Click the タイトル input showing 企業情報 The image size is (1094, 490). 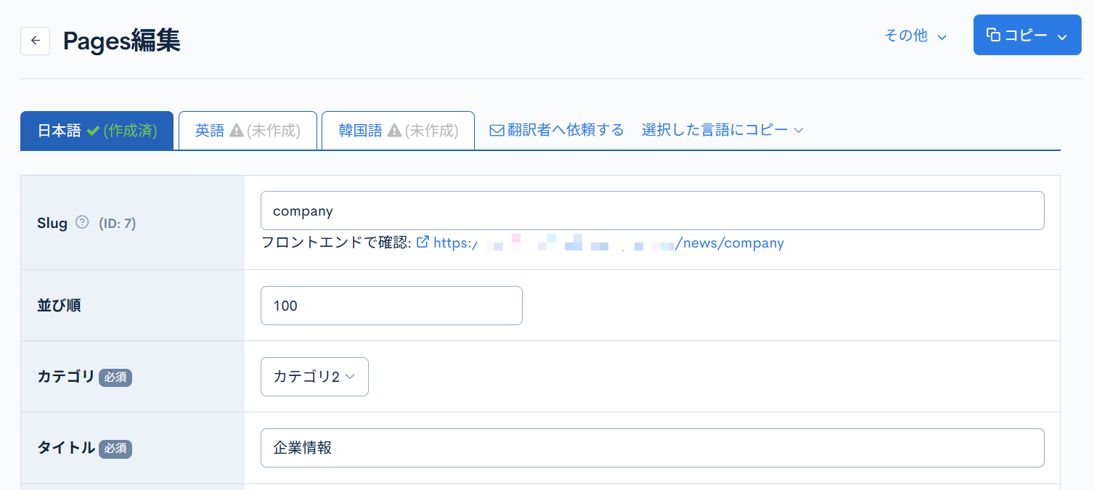tap(652, 448)
